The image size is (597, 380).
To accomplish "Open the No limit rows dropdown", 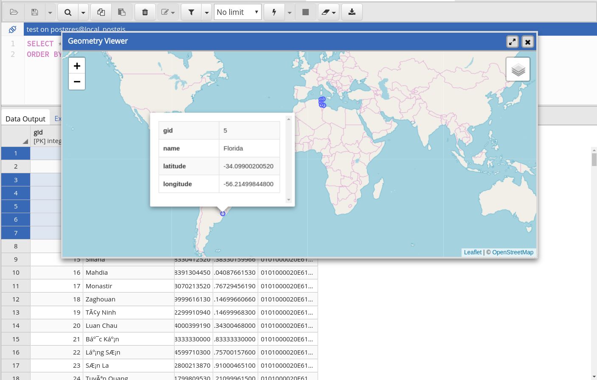I will 237,12.
